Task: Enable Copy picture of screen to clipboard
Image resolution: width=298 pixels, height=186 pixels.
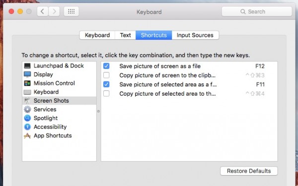Action: coord(106,75)
